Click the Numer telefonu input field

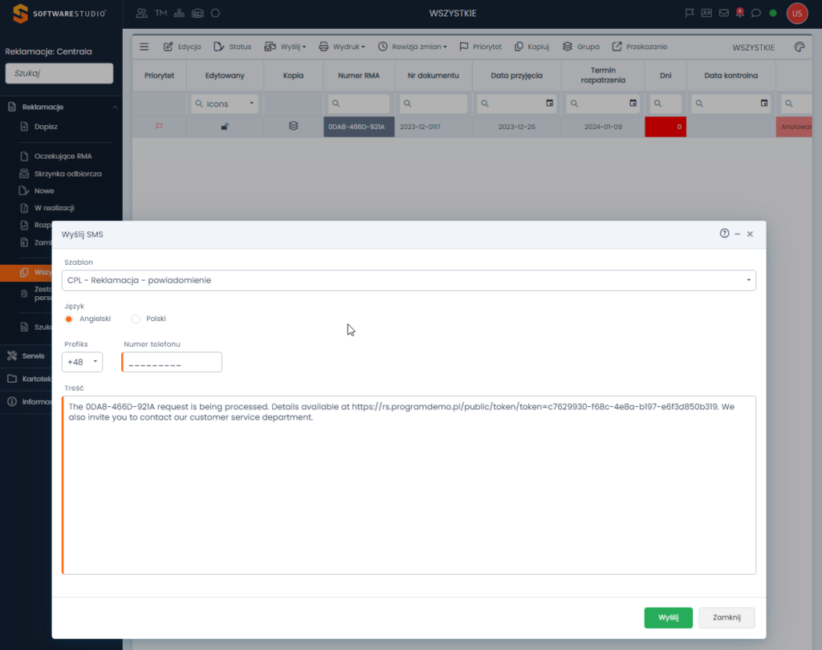173,363
